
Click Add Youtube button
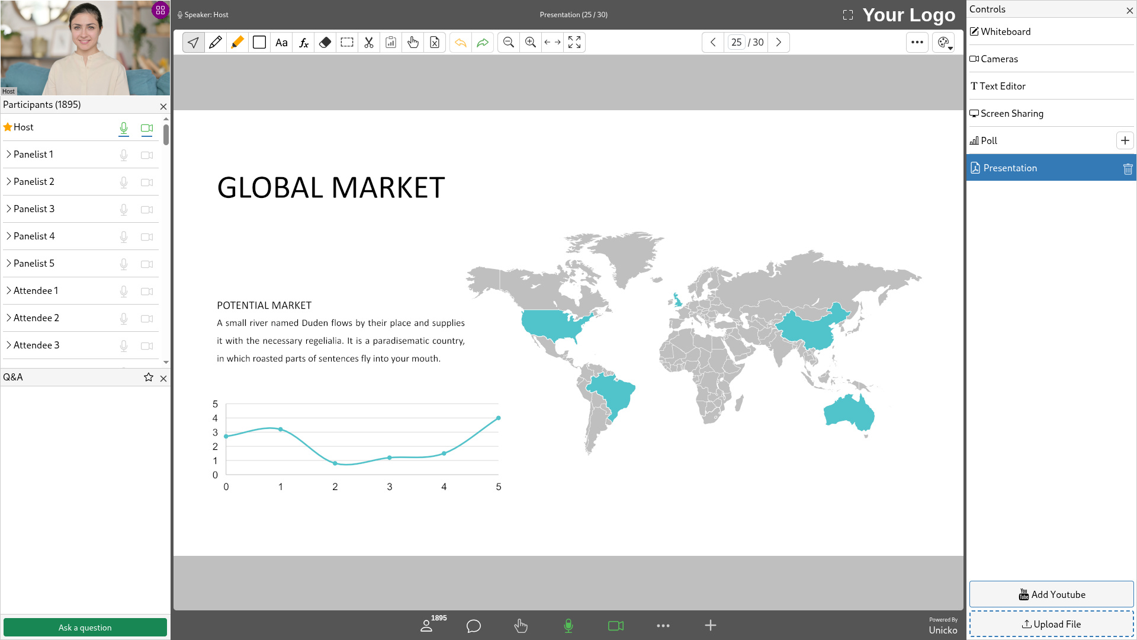(x=1051, y=594)
